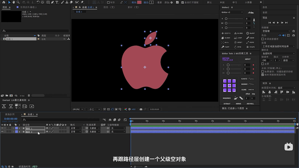Switch to the 渲染队列 tab

[x=10, y=114]
